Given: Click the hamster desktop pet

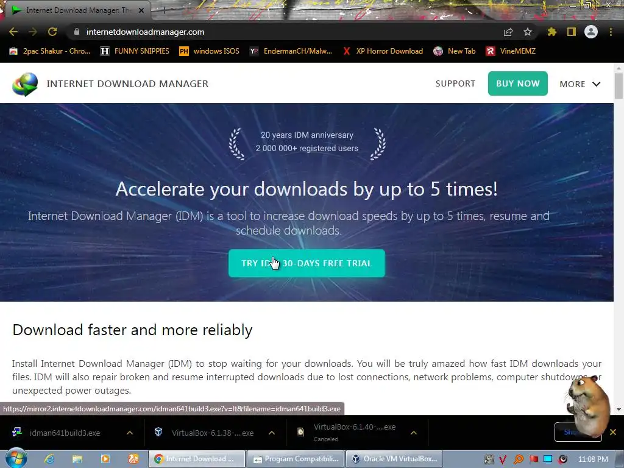Looking at the screenshot, I should pos(588,406).
